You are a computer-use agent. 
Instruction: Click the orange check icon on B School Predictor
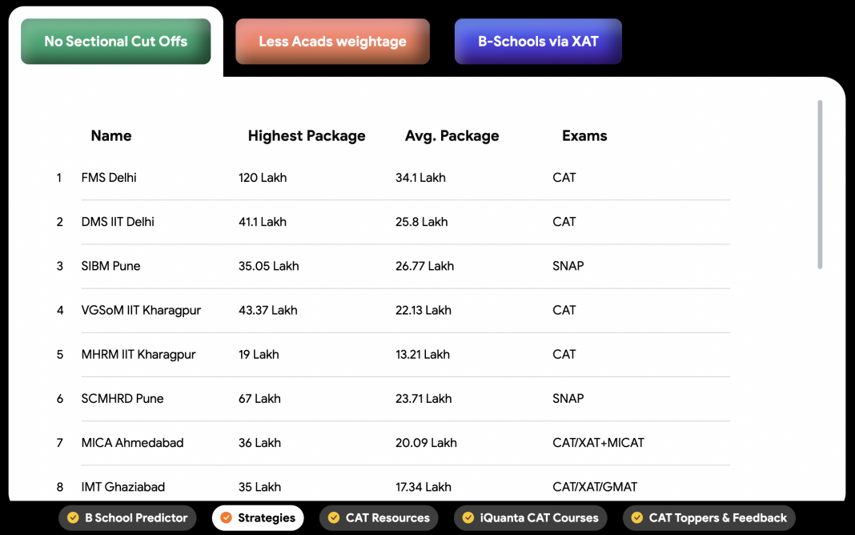pyautogui.click(x=72, y=518)
